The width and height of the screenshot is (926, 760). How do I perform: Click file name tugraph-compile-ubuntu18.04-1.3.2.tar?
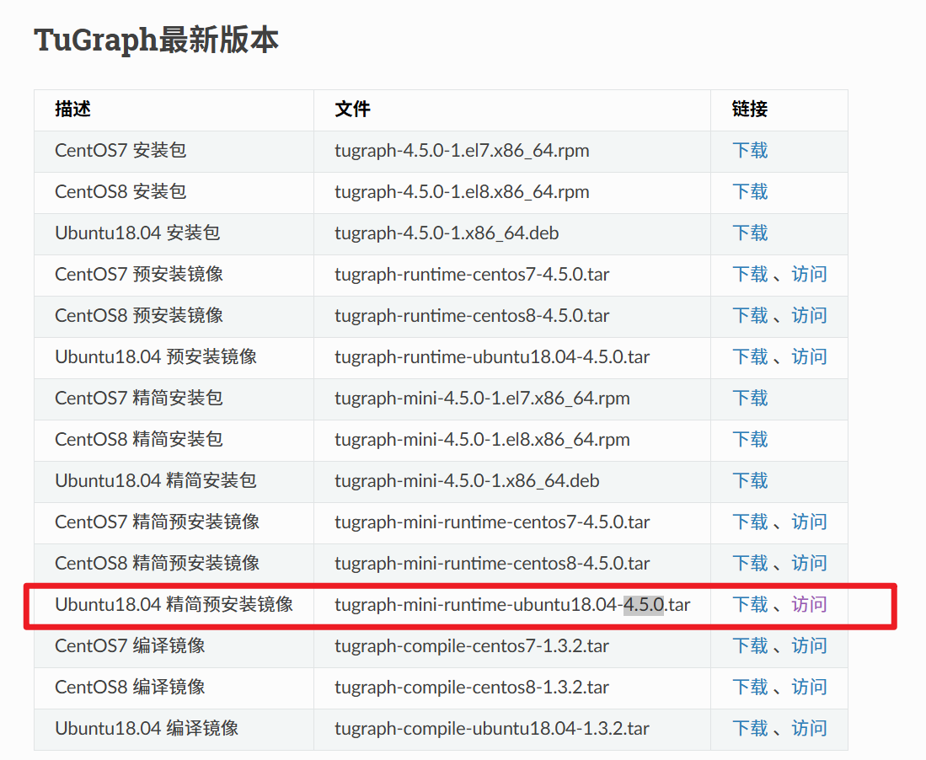coord(491,730)
